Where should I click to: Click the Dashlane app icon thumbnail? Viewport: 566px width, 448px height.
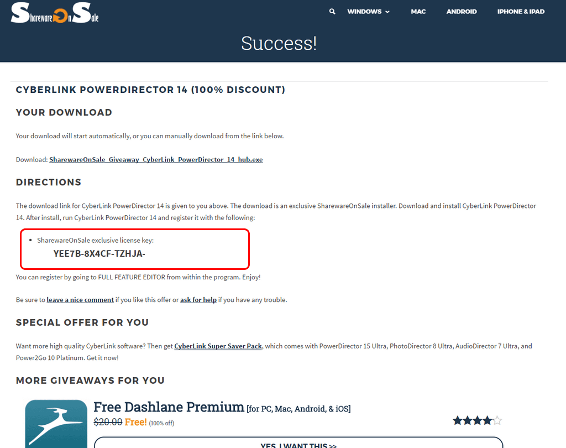pos(56,424)
